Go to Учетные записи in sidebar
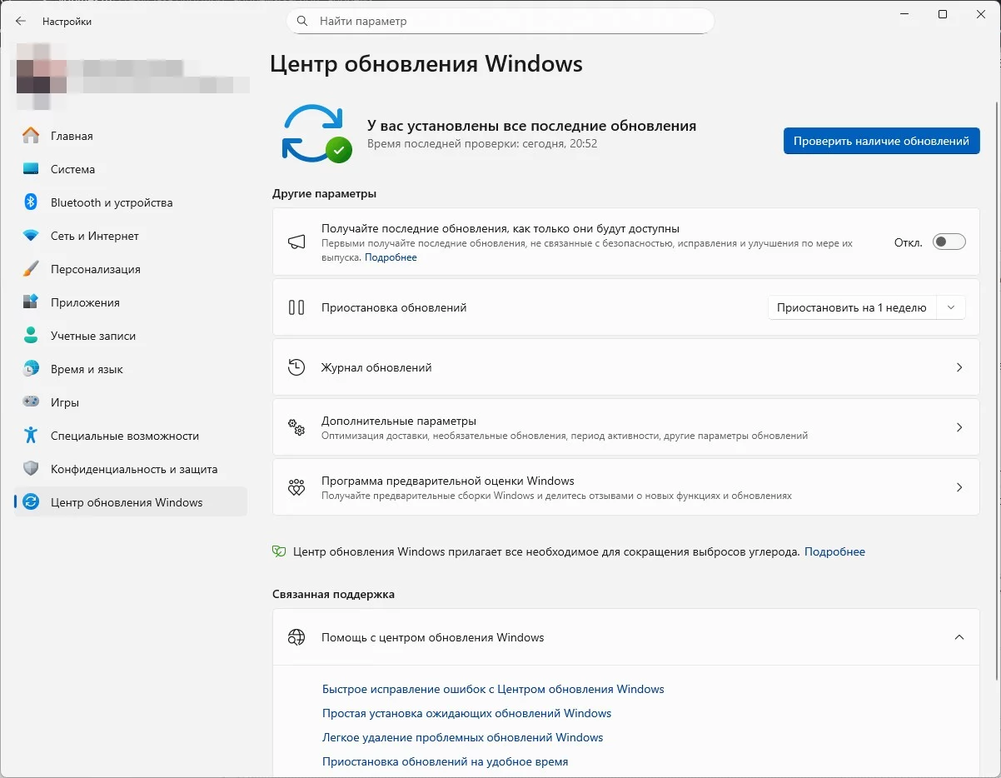The image size is (1001, 778). click(x=92, y=336)
